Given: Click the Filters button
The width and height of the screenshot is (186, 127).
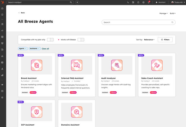Looking at the screenshot, I should point(165,40).
